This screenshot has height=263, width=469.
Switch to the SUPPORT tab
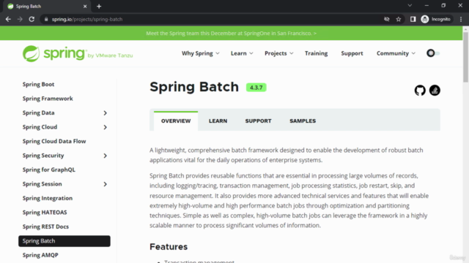tap(259, 121)
